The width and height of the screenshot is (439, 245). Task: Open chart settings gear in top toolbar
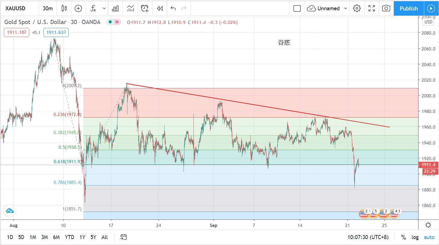(x=357, y=8)
